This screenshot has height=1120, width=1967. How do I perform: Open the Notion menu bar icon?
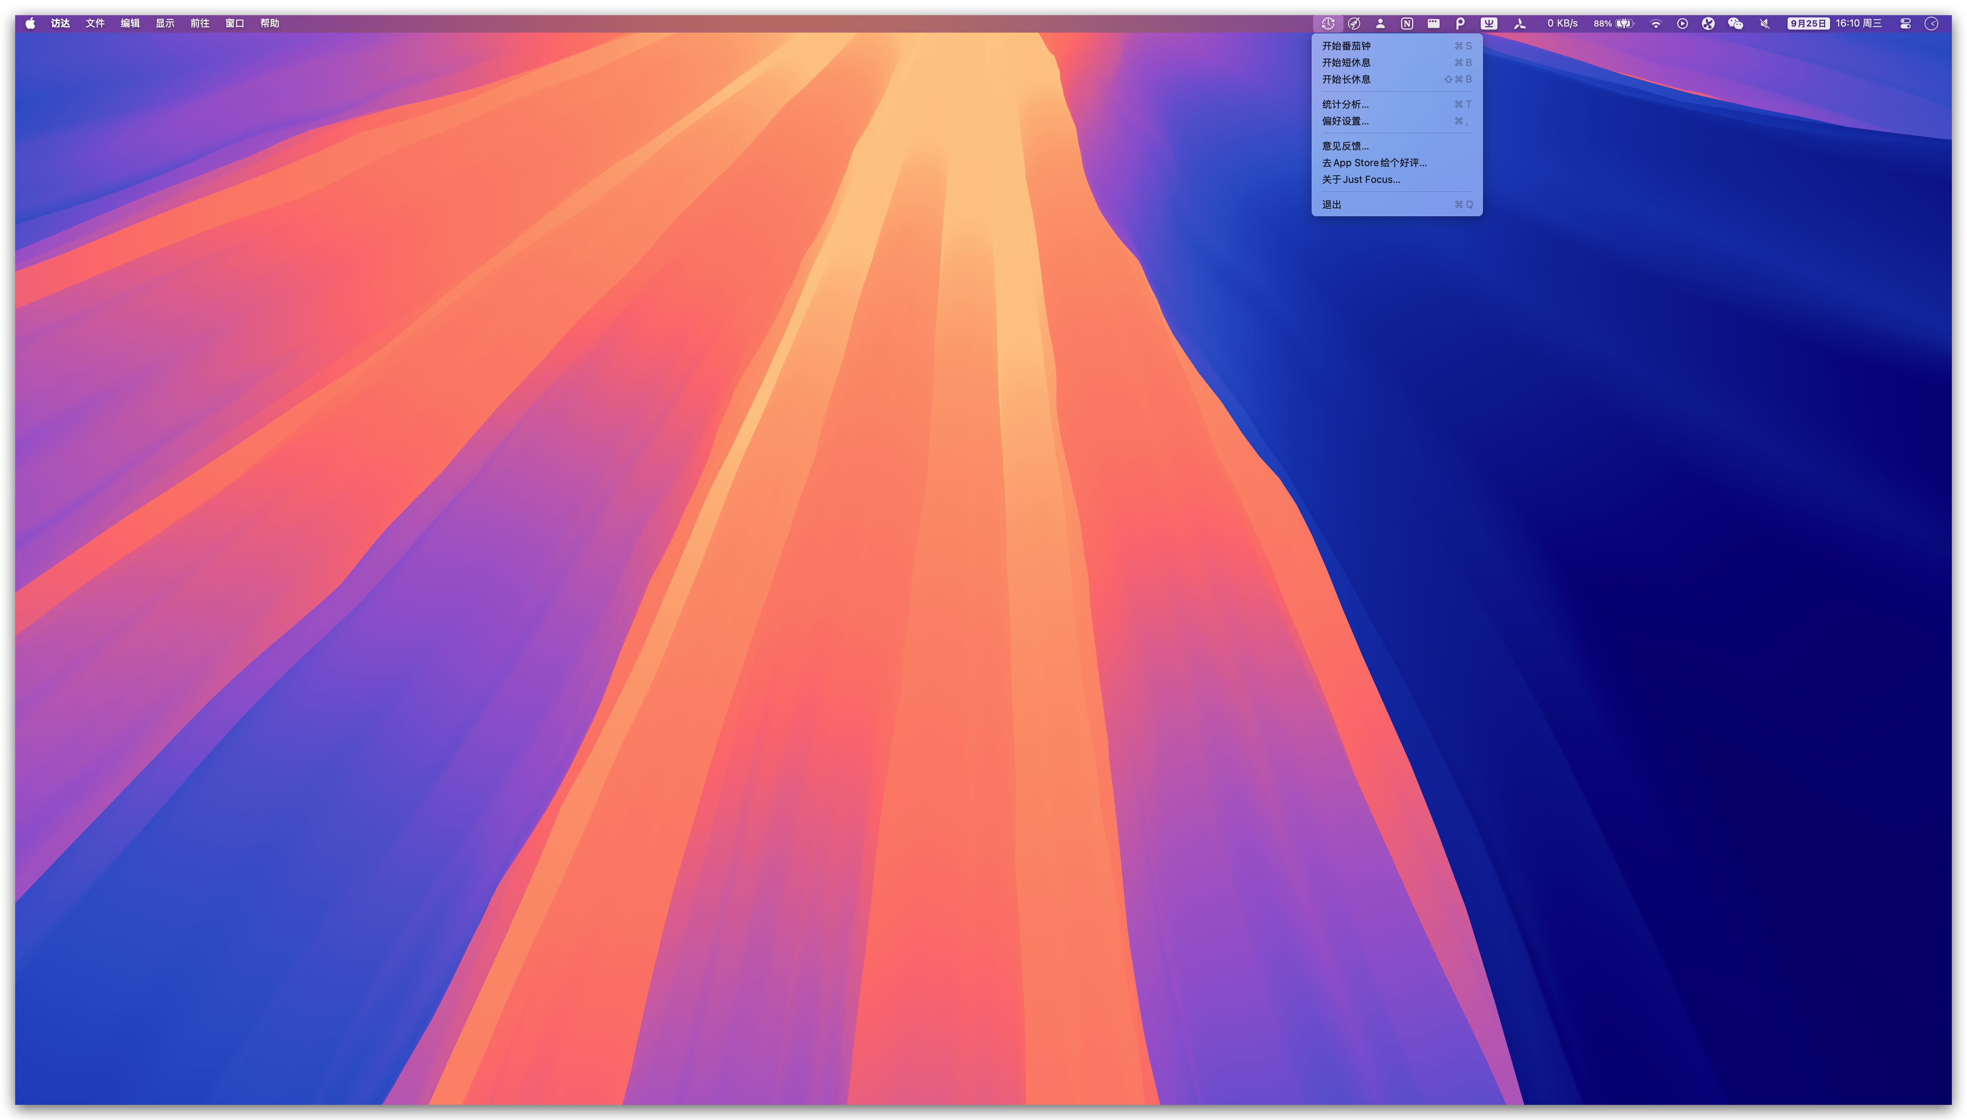coord(1406,23)
